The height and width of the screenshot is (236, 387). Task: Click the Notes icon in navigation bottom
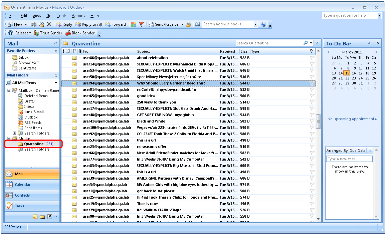35,217
